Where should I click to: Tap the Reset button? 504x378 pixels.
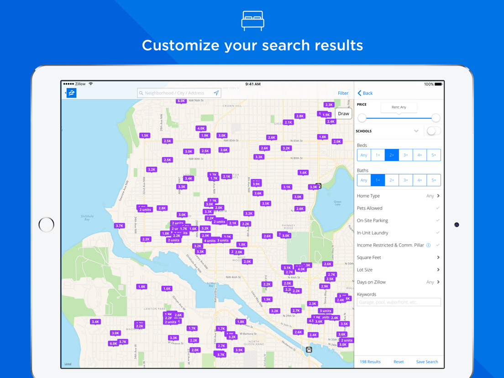coord(399,362)
